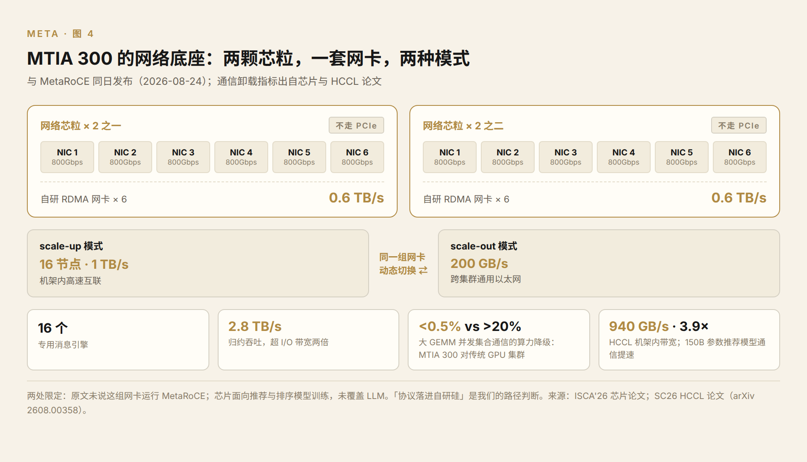Click NIC 3 in the 之一 chiplet card
The image size is (807, 462).
[x=183, y=157]
